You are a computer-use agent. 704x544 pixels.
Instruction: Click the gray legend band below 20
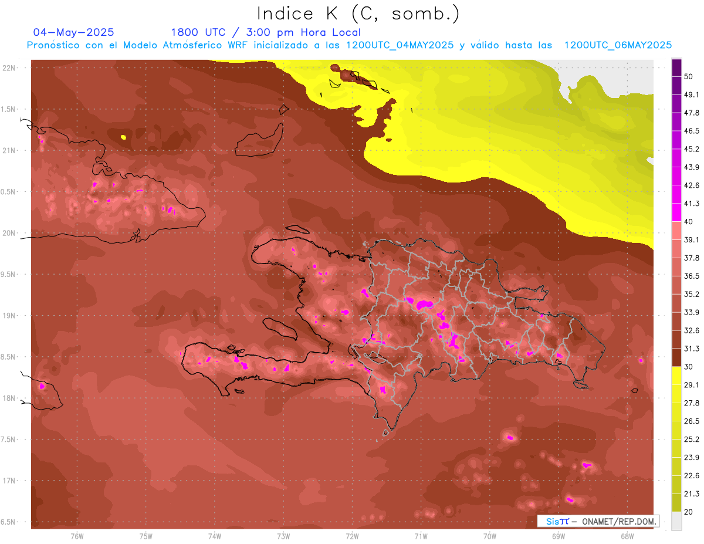676,521
